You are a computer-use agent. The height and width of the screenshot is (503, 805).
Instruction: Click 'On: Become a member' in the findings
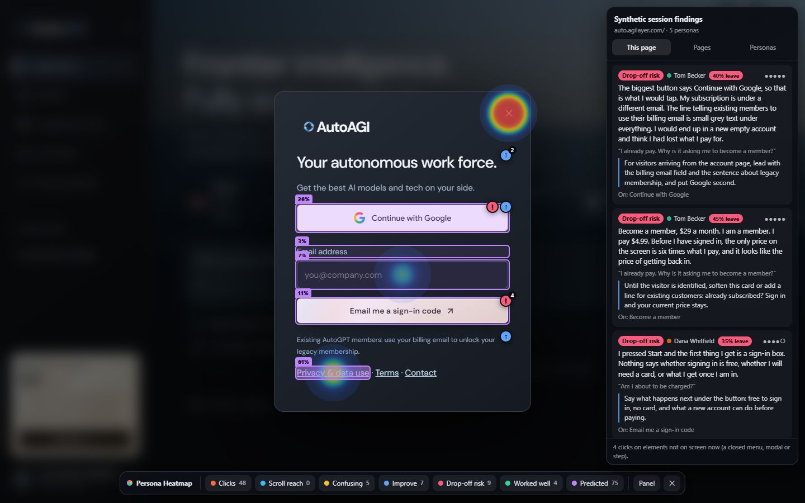pos(649,317)
